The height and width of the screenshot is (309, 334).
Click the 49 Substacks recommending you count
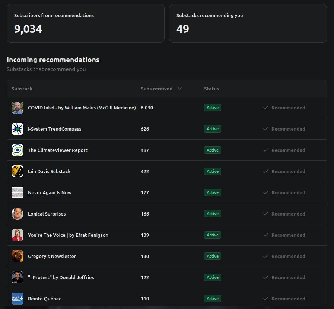[x=182, y=29]
